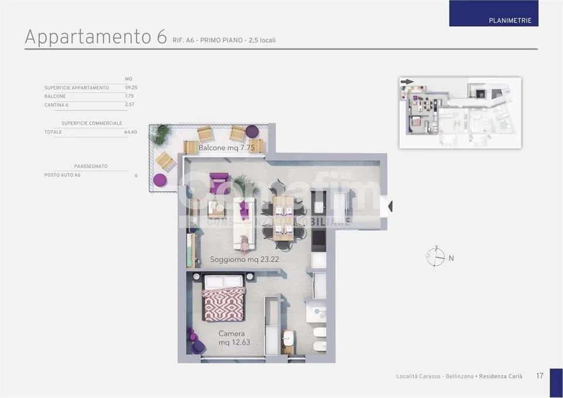The height and width of the screenshot is (398, 563).
Task: Click the potted plant in the balcony corner
Action: tap(159, 135)
